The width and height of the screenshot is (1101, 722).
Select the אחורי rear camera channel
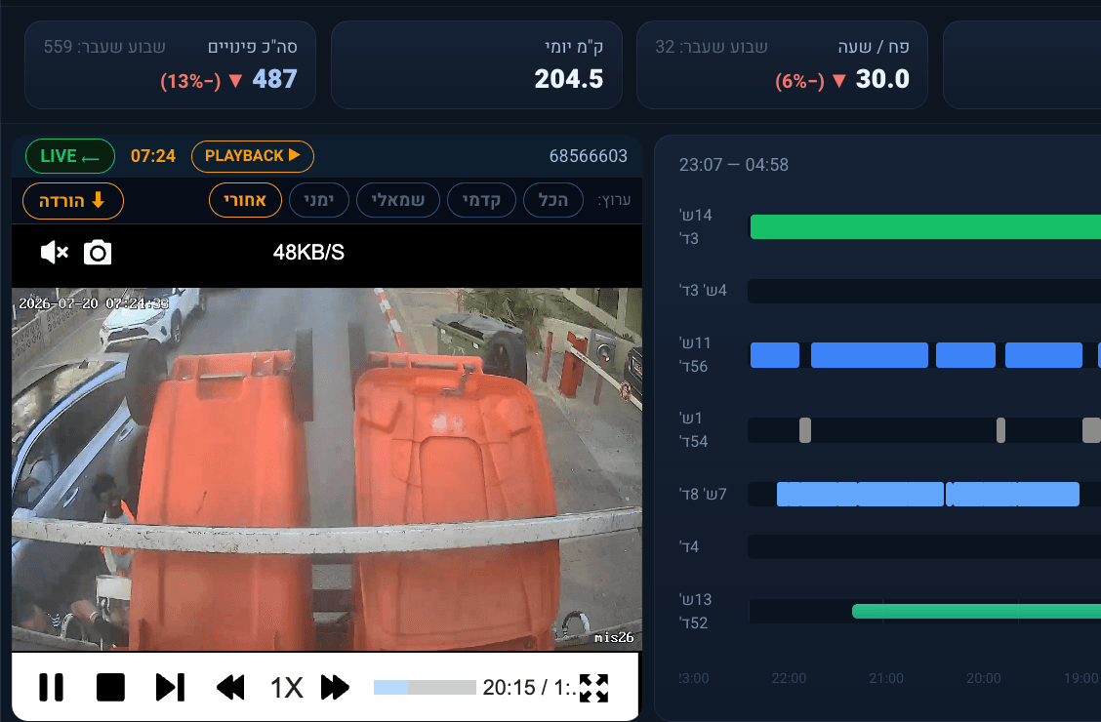[245, 200]
